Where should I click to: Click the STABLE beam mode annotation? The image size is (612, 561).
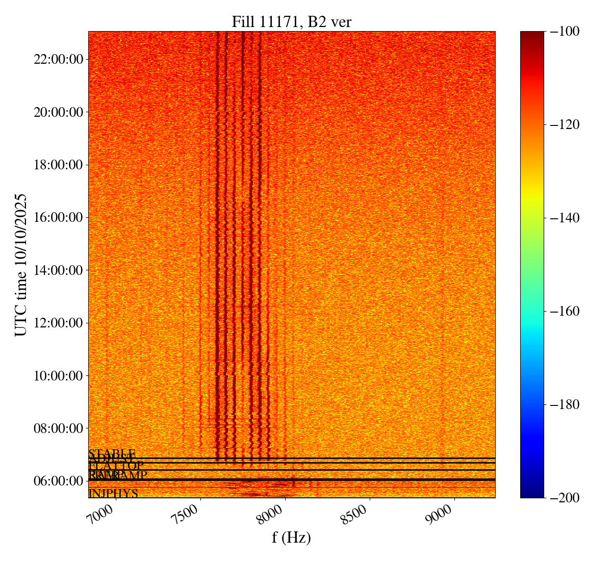tap(112, 453)
